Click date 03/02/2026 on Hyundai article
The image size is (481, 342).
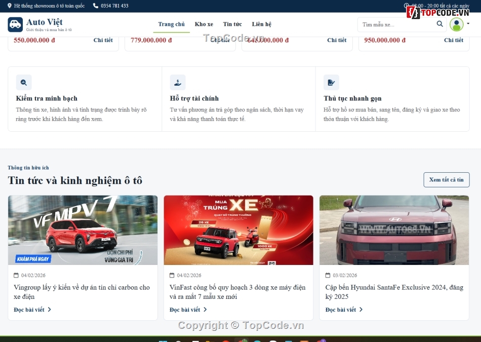tap(345, 276)
